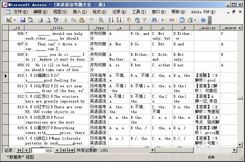Viewport: 245px width, 162px height.
Task: Open the 视图(V) menu
Action: coord(60,12)
